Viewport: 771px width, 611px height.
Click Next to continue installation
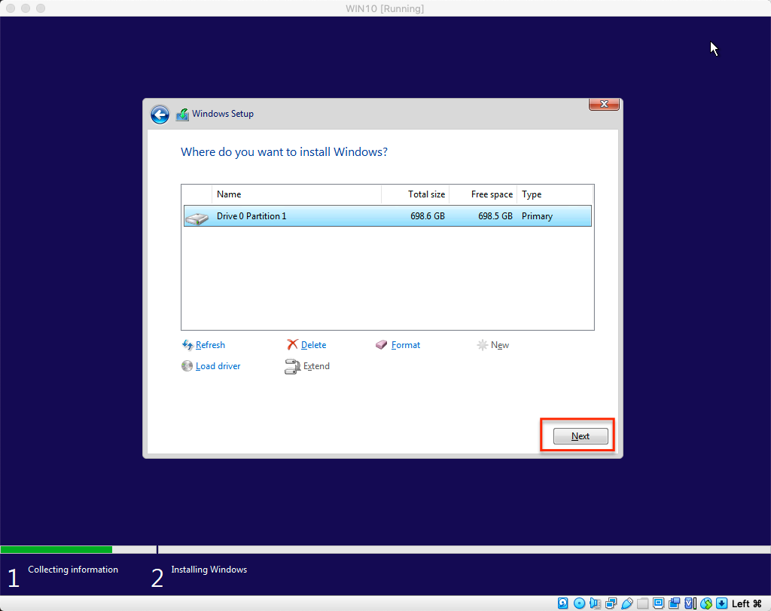click(x=581, y=436)
